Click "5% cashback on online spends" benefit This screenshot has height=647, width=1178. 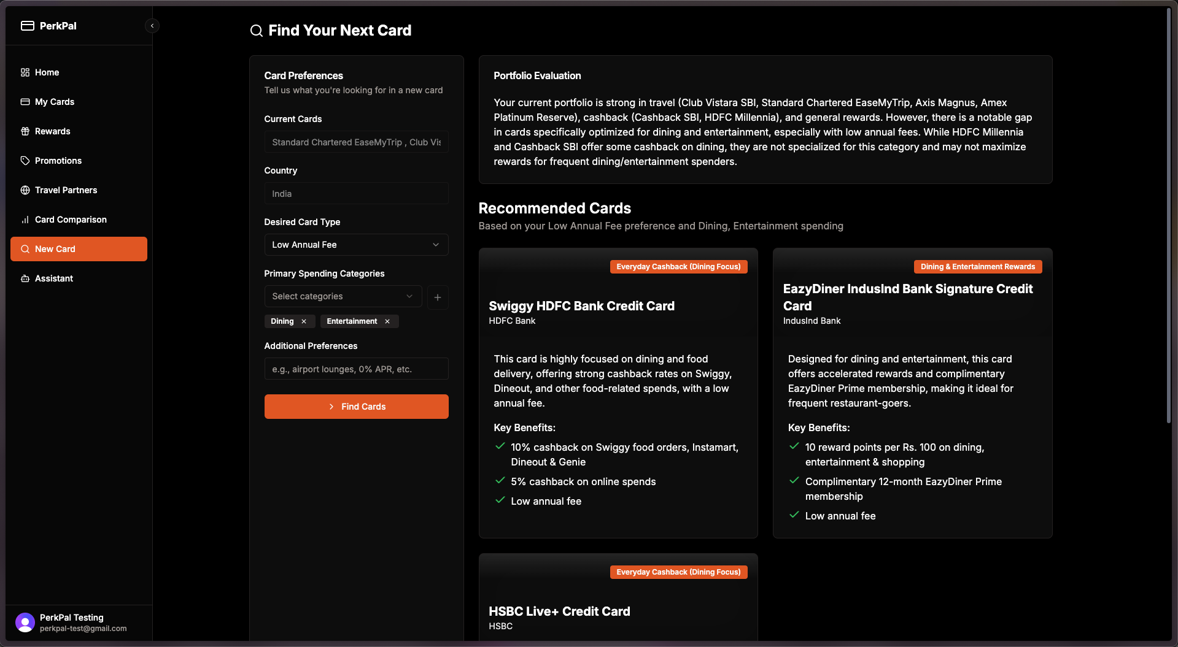tap(583, 482)
